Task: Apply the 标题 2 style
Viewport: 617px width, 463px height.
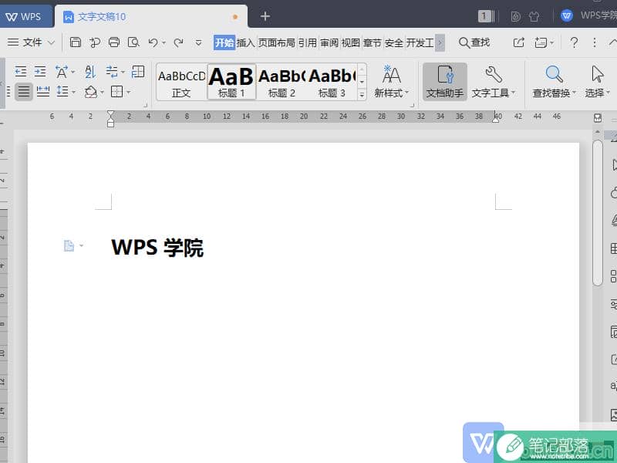Action: pyautogui.click(x=282, y=82)
